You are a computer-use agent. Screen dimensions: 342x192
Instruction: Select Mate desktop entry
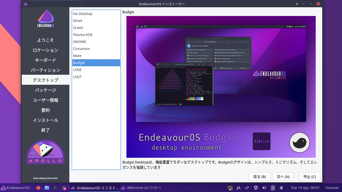96,56
